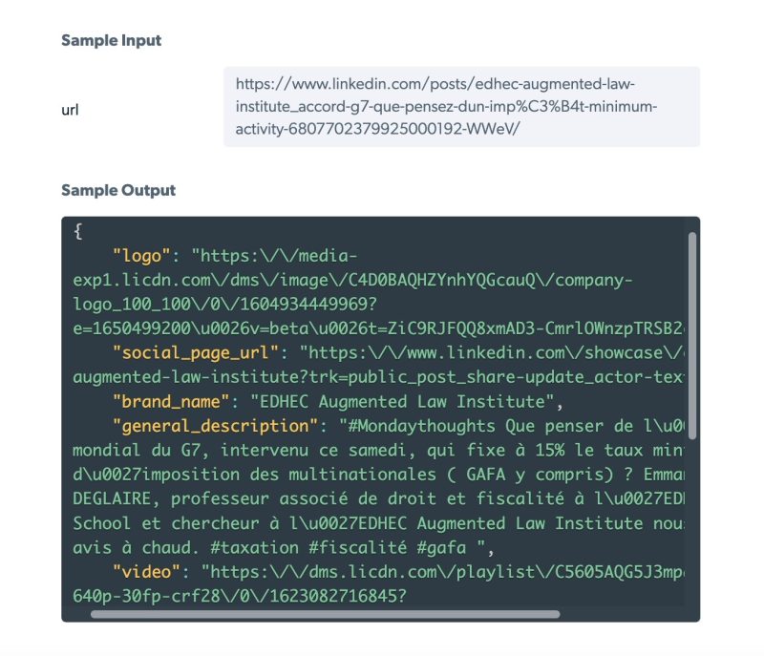Click the "video" JSON key
Image resolution: width=764 pixels, height=656 pixels.
tap(146, 571)
